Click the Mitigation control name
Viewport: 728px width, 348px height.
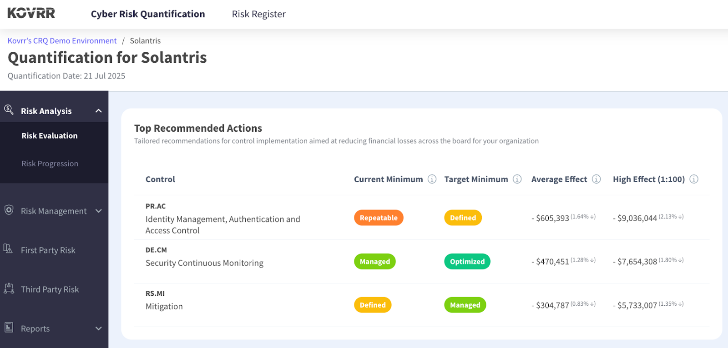click(164, 307)
